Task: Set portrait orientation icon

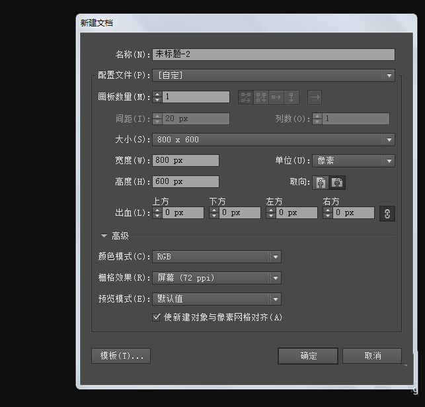Action: [x=321, y=183]
